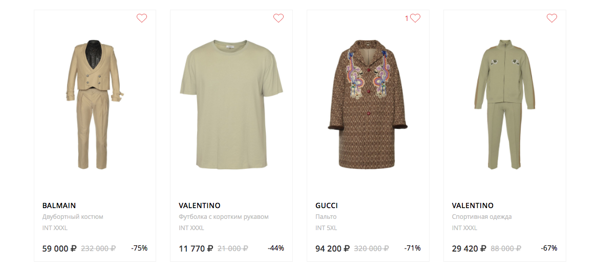Favorite the Balmain suit with heart icon
The width and height of the screenshot is (598, 270).
(142, 18)
